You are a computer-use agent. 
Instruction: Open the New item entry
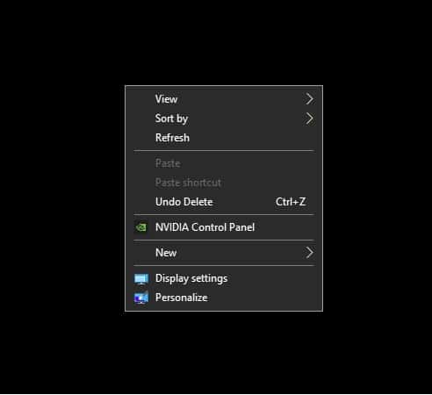pyautogui.click(x=224, y=253)
